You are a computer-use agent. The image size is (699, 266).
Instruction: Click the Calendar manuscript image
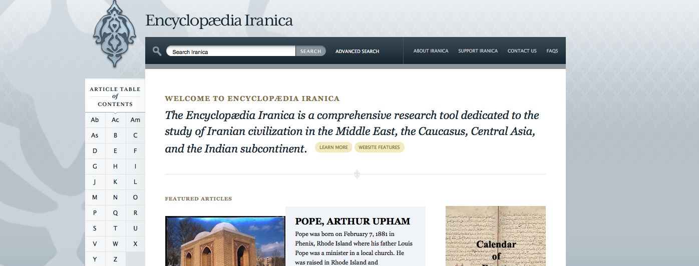(495, 236)
